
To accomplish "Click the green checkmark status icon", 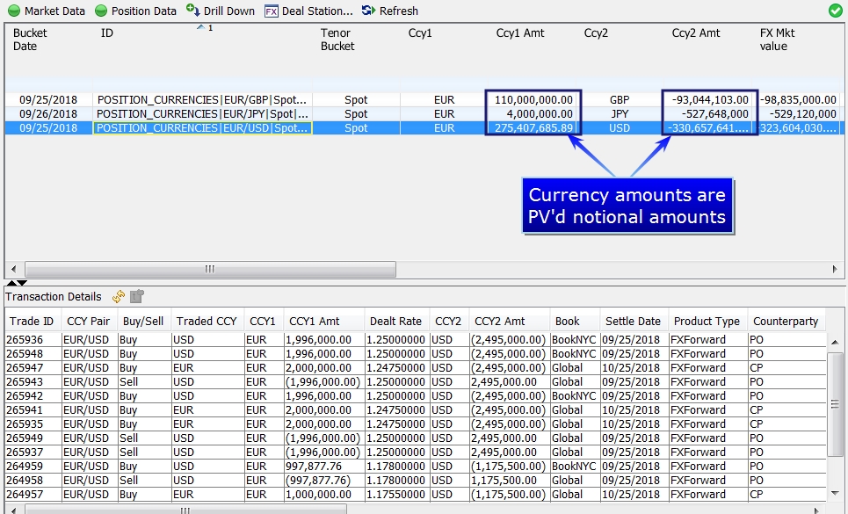I will pyautogui.click(x=836, y=11).
